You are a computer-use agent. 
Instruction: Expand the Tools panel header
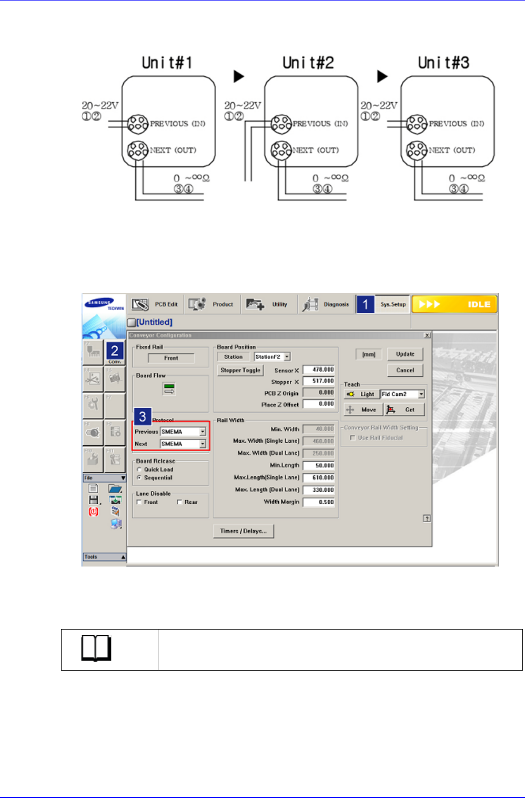click(105, 556)
